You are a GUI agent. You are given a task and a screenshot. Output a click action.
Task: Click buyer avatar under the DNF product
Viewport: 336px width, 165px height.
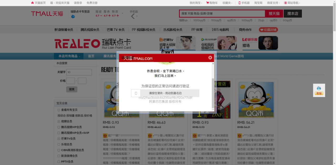[x=195, y=136]
